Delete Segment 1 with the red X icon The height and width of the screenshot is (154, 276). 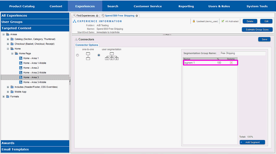click(231, 63)
